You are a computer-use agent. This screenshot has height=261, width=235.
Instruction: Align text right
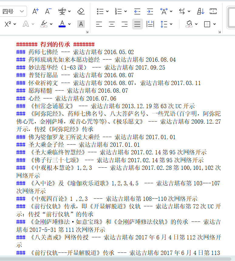(124, 24)
